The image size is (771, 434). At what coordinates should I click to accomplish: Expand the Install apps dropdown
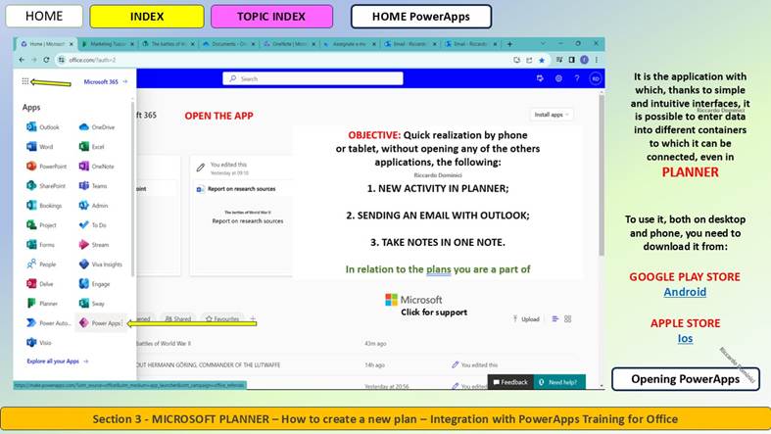pyautogui.click(x=552, y=115)
